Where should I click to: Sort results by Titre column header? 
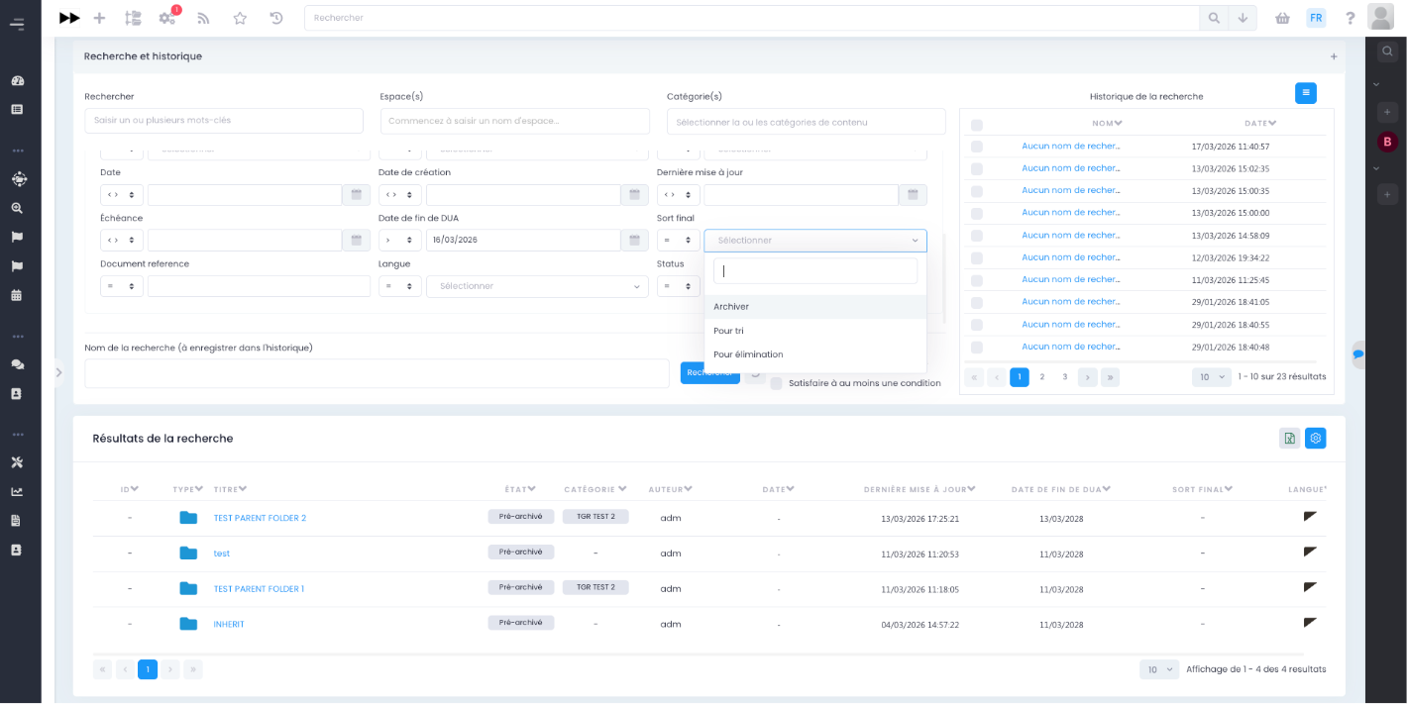point(230,489)
